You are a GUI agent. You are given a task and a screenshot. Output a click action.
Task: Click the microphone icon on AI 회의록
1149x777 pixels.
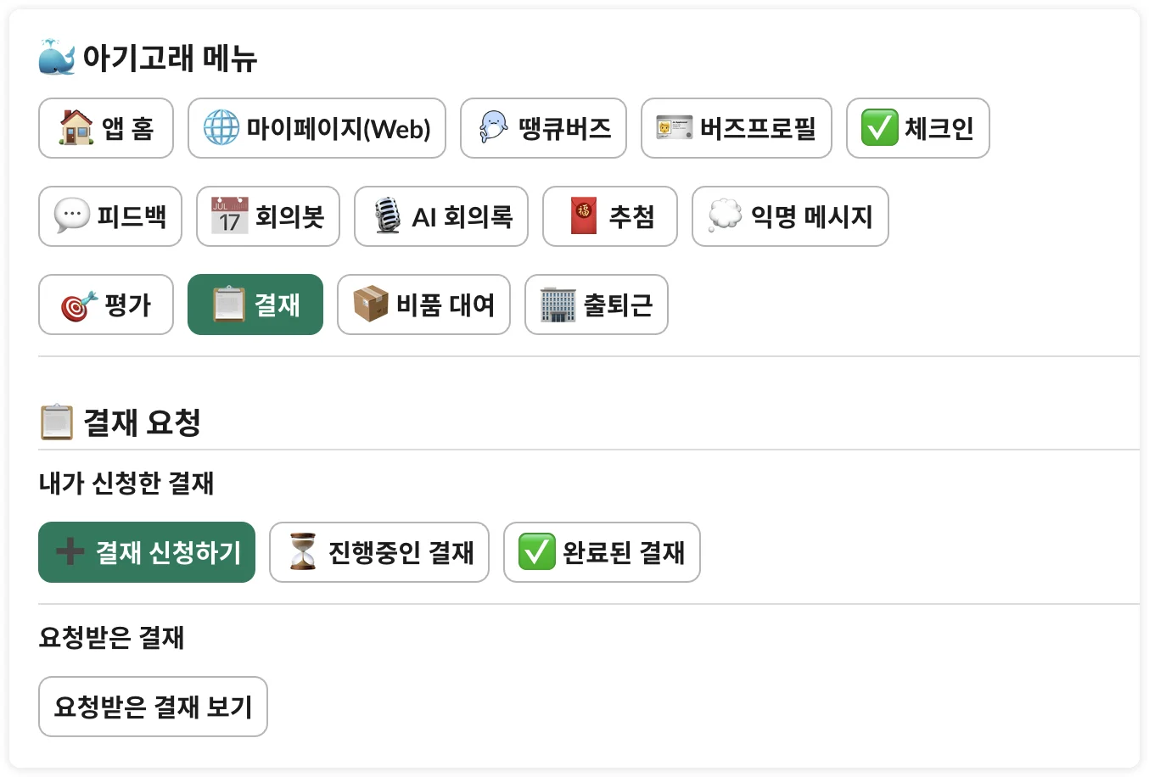pos(387,216)
